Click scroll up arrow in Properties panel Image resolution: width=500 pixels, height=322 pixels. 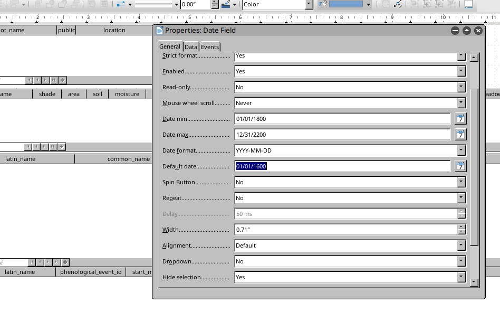coord(474,58)
